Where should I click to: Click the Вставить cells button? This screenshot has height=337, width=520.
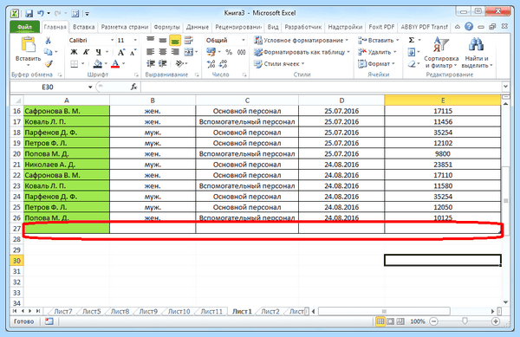379,41
